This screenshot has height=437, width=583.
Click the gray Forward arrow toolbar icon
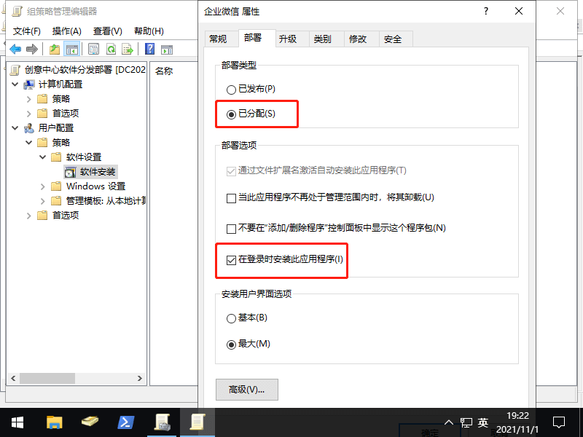click(32, 49)
